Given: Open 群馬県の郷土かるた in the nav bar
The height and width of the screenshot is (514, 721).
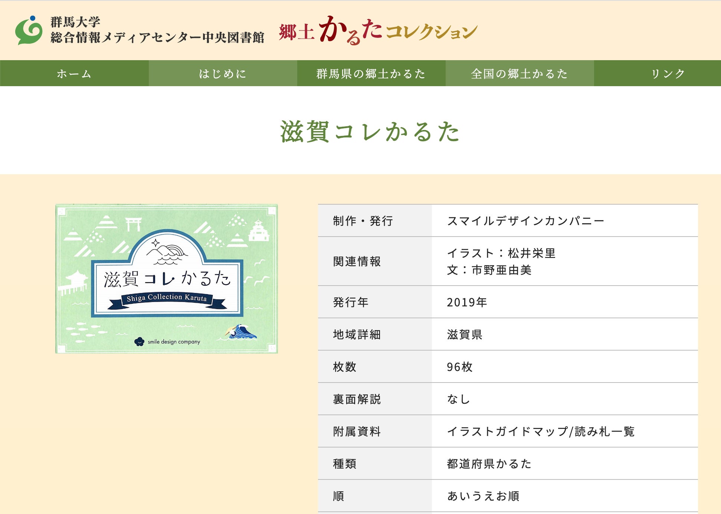Looking at the screenshot, I should coord(371,74).
